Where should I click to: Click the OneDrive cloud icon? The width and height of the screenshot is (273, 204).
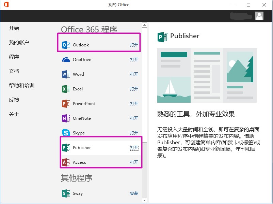click(x=66, y=59)
